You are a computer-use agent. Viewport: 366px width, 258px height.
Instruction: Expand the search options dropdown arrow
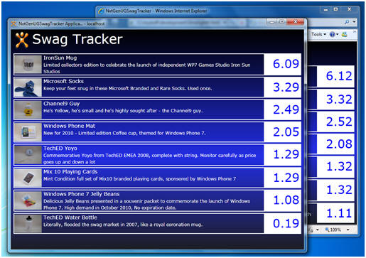coord(354,22)
